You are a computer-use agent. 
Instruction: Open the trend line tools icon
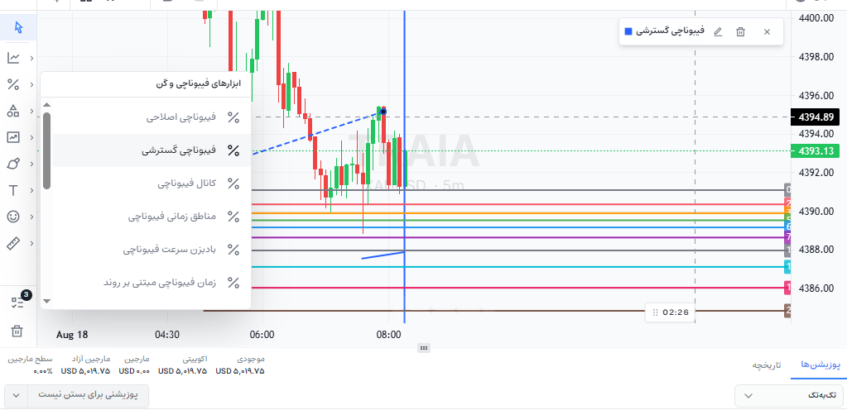(13, 58)
